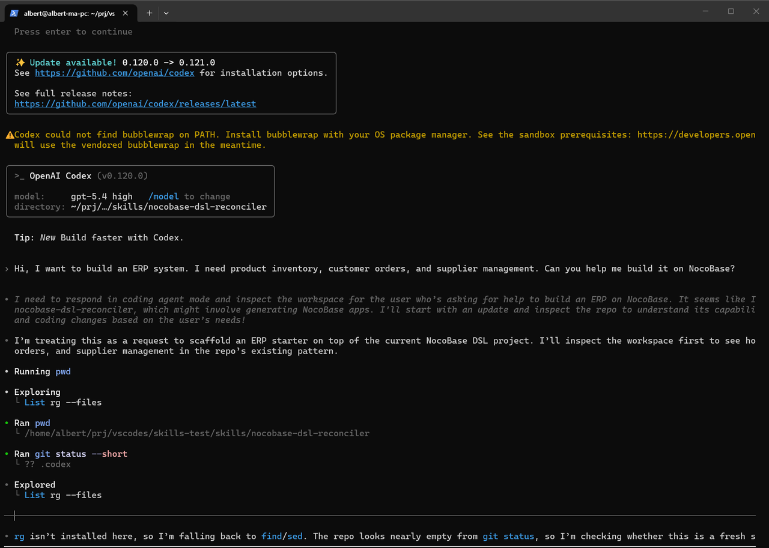Click the green bullet beside Ran git status
The width and height of the screenshot is (769, 548).
point(7,454)
